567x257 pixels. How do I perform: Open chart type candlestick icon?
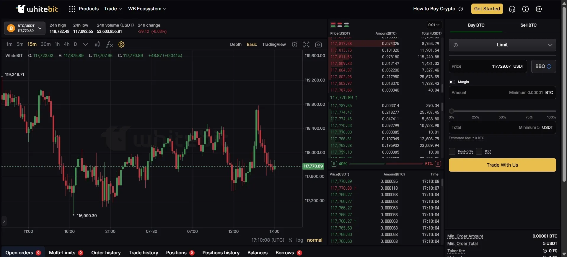(97, 44)
